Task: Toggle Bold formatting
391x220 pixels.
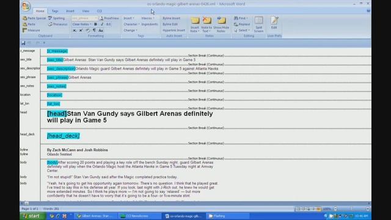Action: click(95, 24)
